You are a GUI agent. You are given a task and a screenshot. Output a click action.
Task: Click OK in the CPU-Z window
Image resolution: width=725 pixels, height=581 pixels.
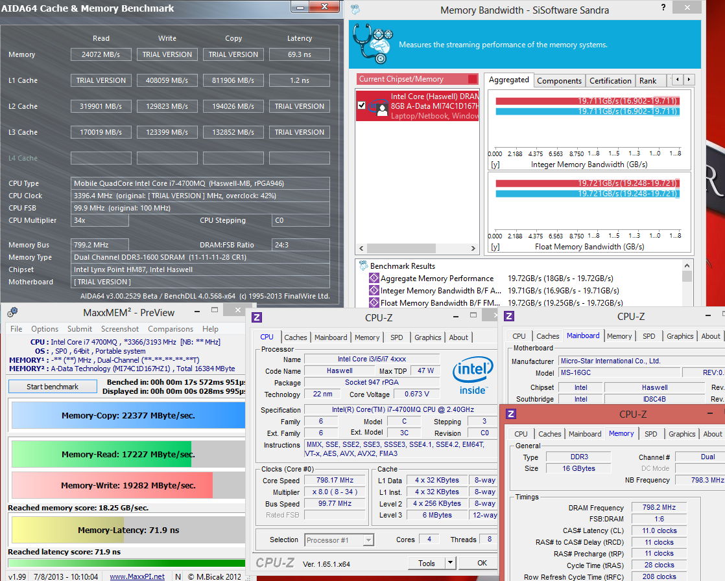pyautogui.click(x=482, y=563)
